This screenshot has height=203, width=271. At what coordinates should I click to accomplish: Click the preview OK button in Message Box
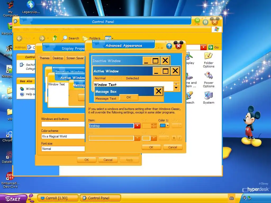click(129, 97)
